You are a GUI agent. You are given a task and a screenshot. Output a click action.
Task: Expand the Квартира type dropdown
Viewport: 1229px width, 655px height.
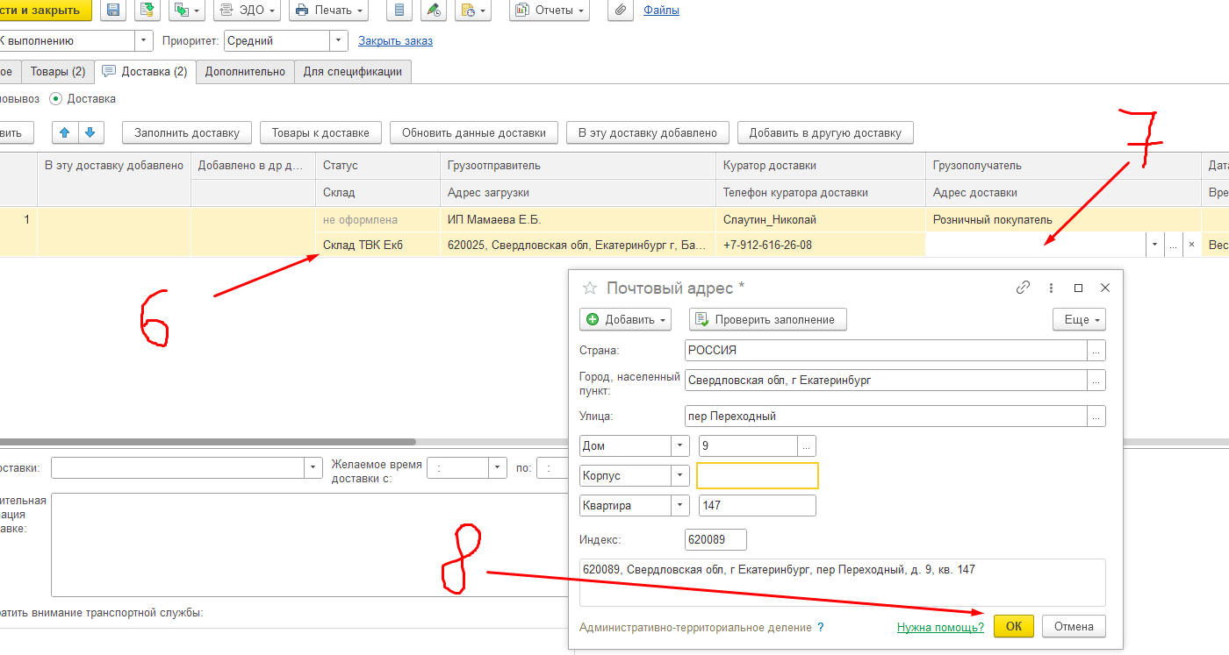(x=681, y=505)
